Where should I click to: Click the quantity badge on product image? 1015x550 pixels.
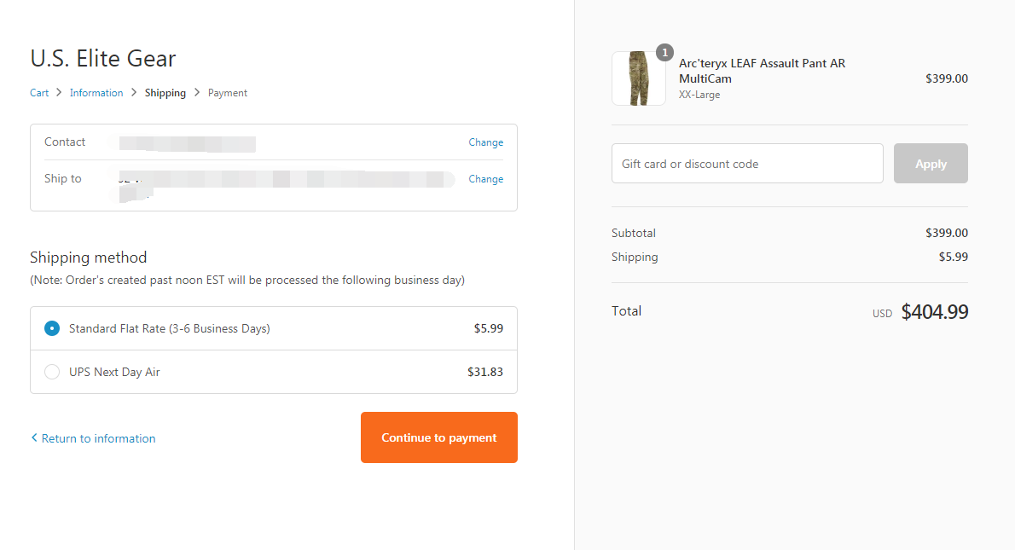click(x=664, y=52)
